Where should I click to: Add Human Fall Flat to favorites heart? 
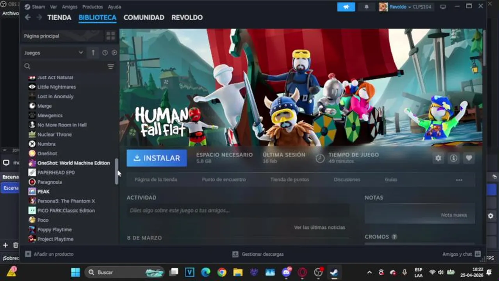pyautogui.click(x=469, y=158)
